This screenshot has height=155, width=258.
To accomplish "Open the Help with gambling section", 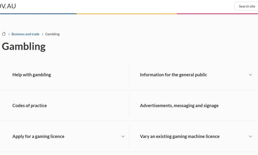I will click(x=31, y=75).
